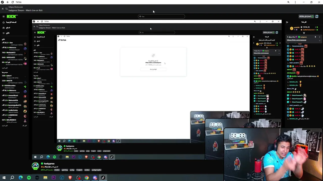The width and height of the screenshot is (323, 181).
Task: Open Microsoft Edge from bottom taskbar
Action: (20, 178)
